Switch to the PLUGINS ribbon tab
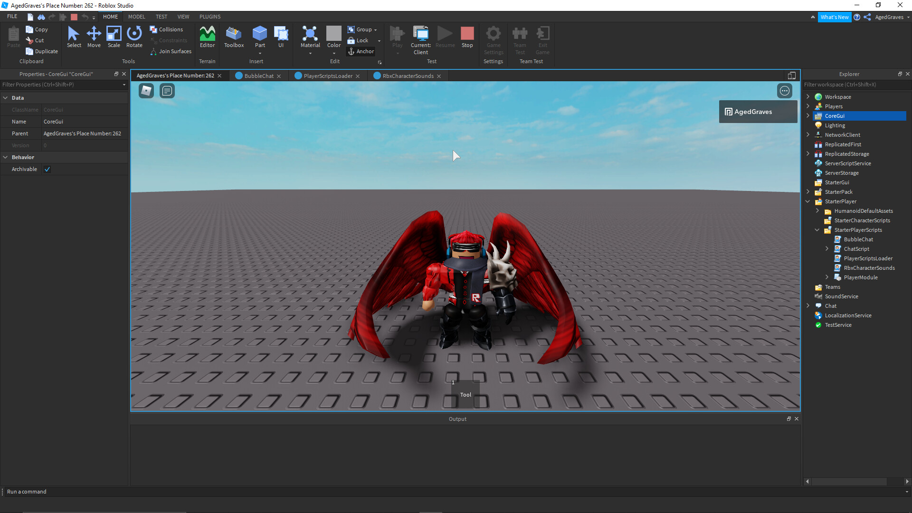The height and width of the screenshot is (513, 912). pos(210,17)
